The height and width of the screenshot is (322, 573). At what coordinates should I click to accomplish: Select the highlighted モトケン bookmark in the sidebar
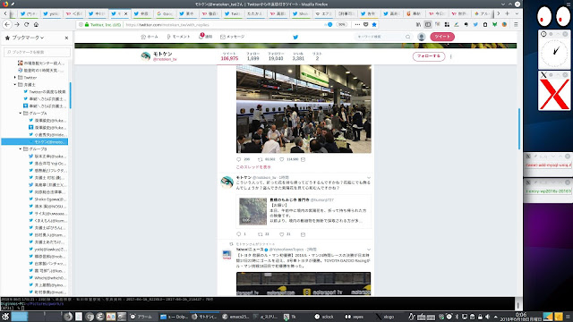(x=35, y=141)
